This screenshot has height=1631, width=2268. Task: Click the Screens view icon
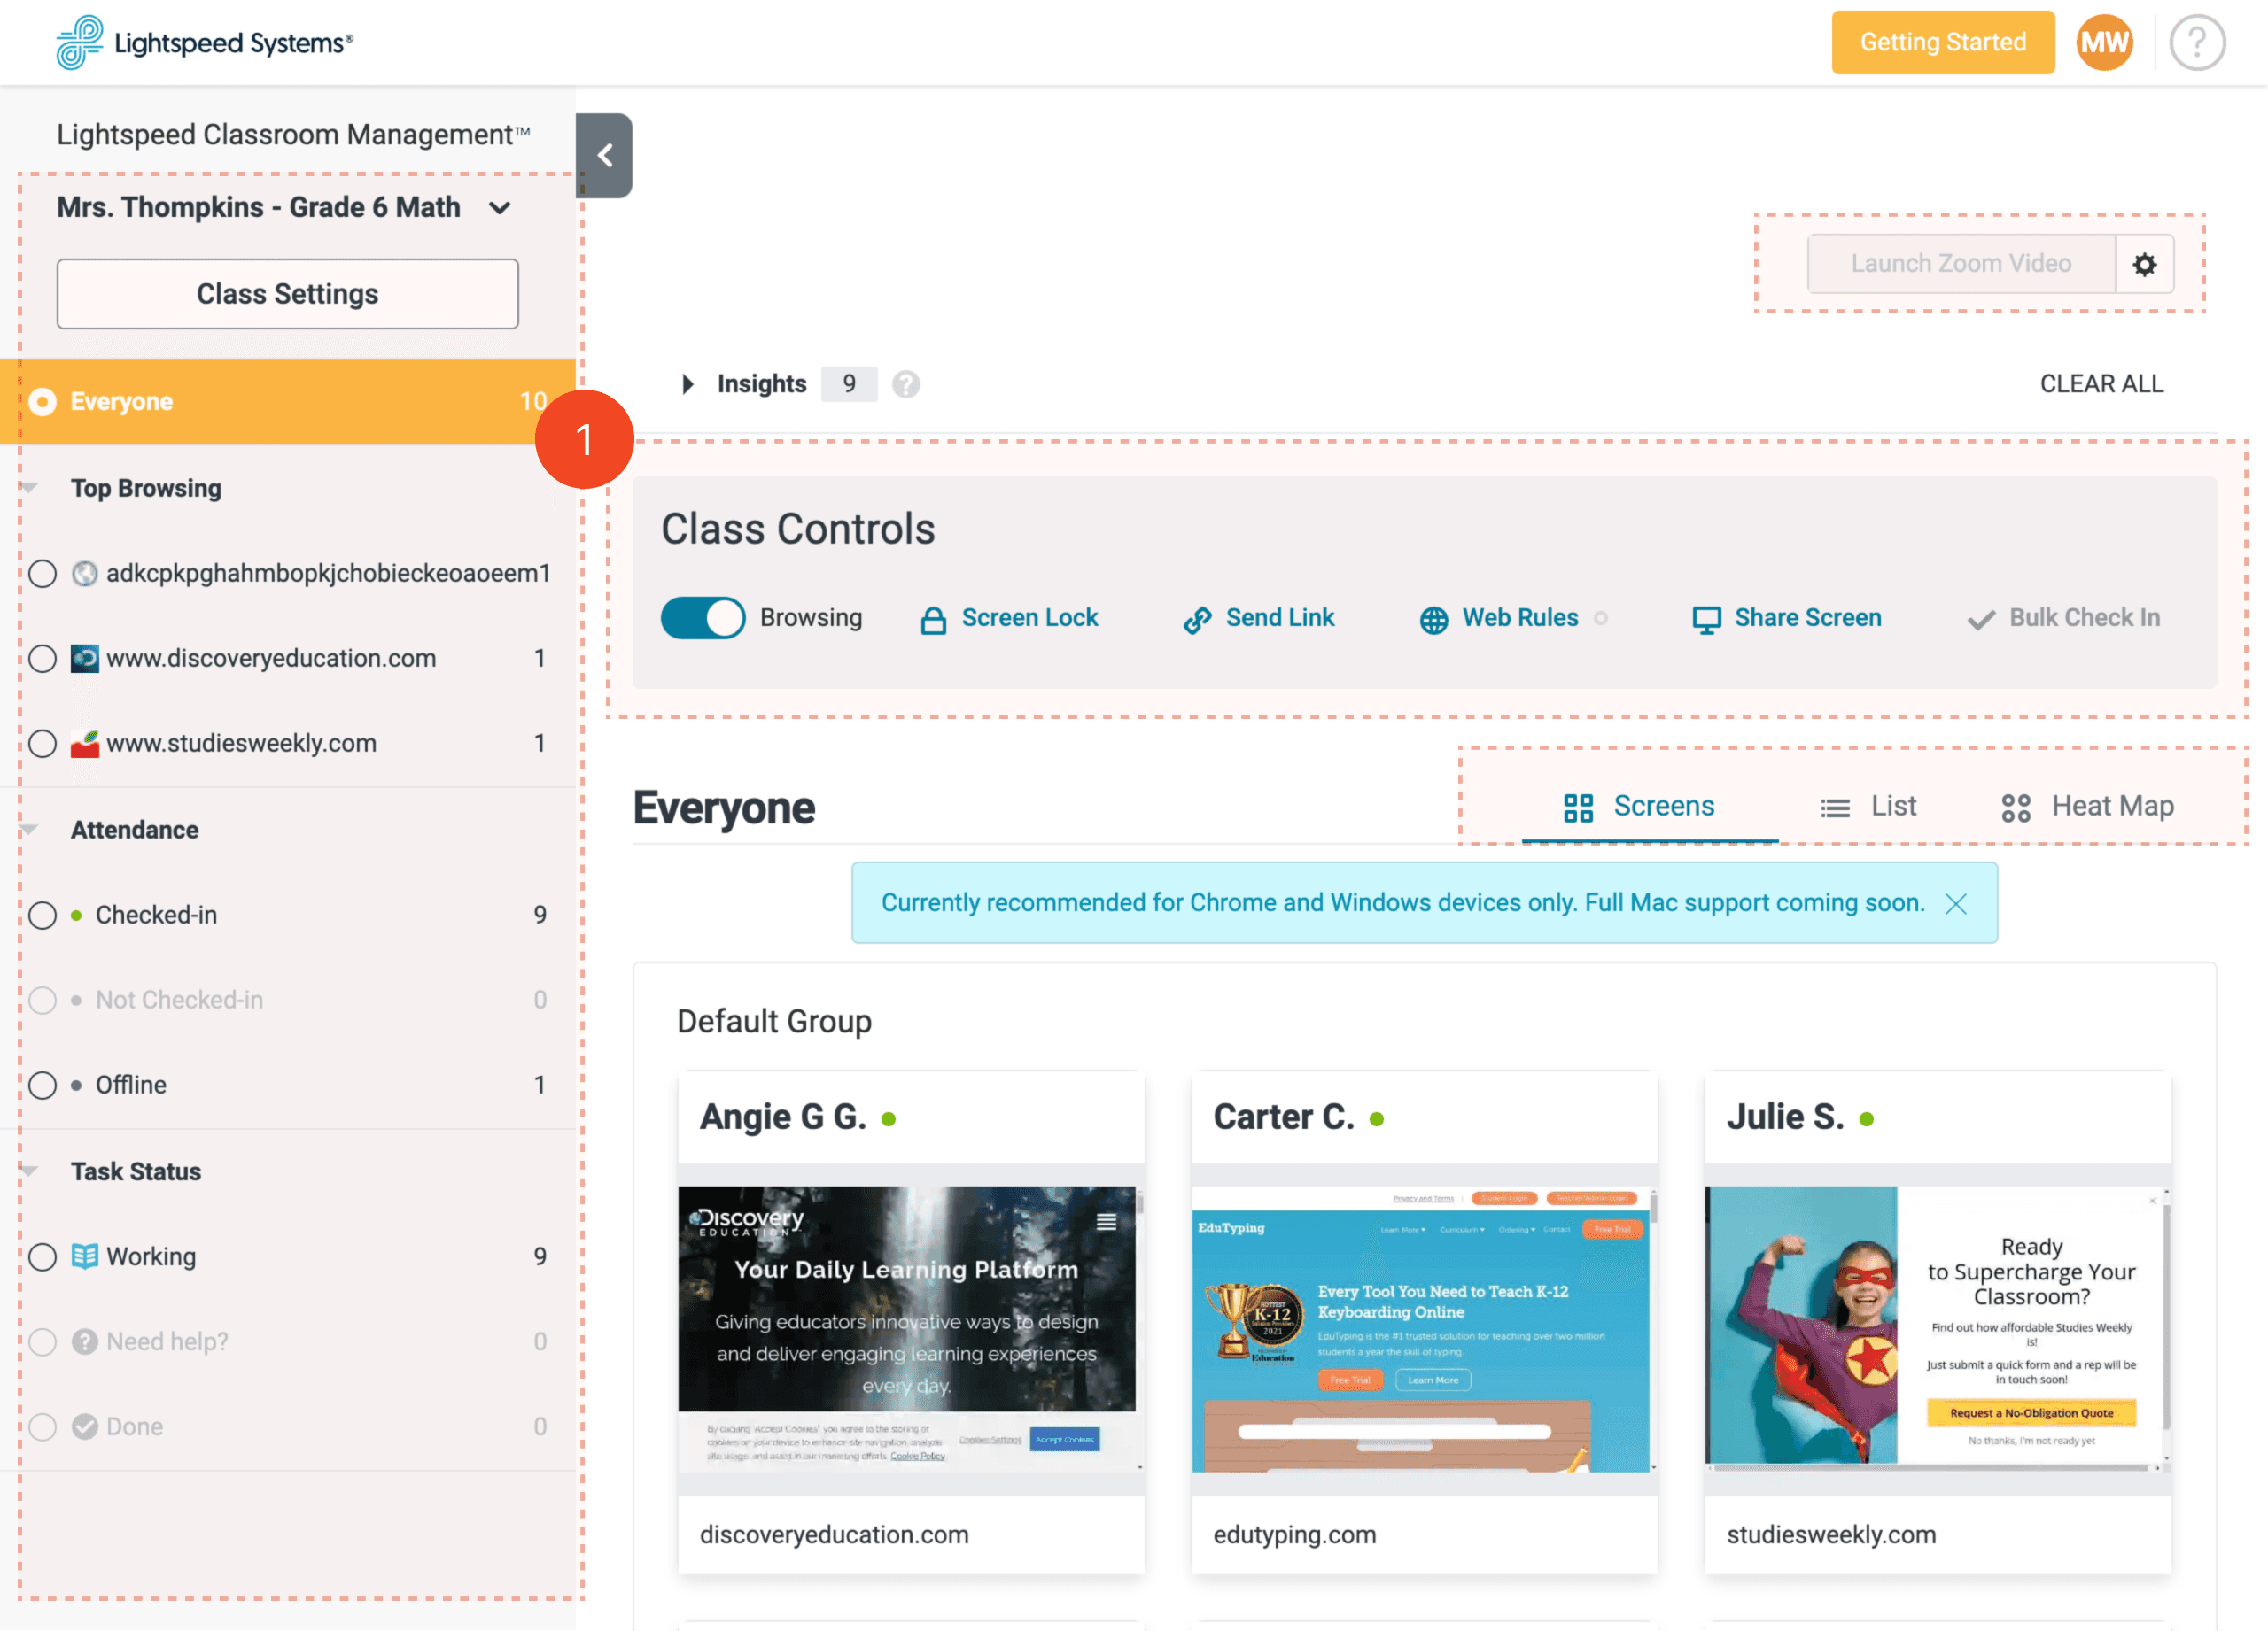click(x=1578, y=806)
